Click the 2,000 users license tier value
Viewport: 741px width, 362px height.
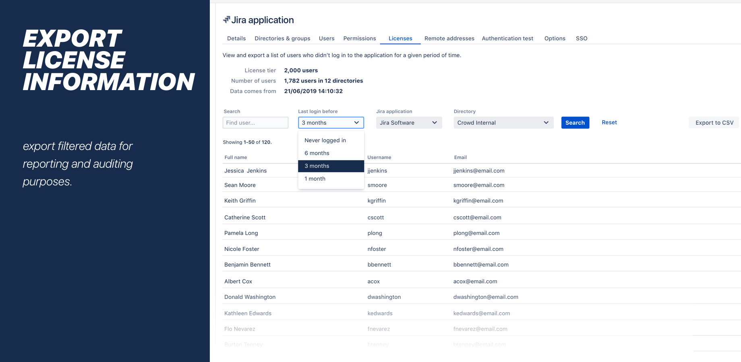coord(301,70)
